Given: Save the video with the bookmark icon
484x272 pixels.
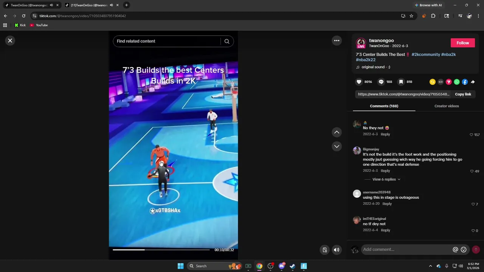Looking at the screenshot, I should [401, 82].
